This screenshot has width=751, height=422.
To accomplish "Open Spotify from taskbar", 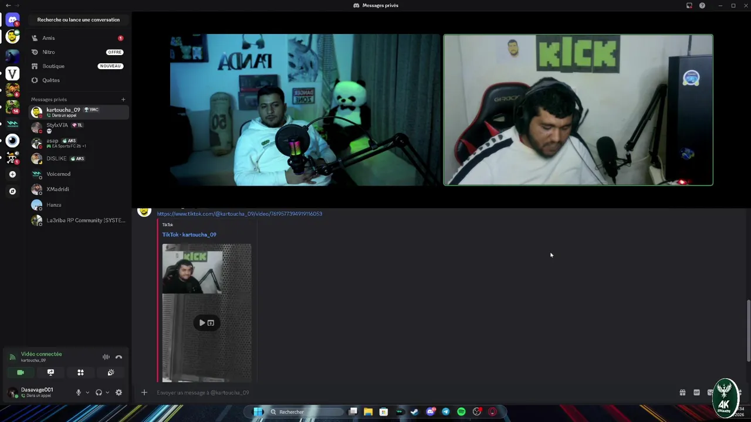I will tap(461, 412).
